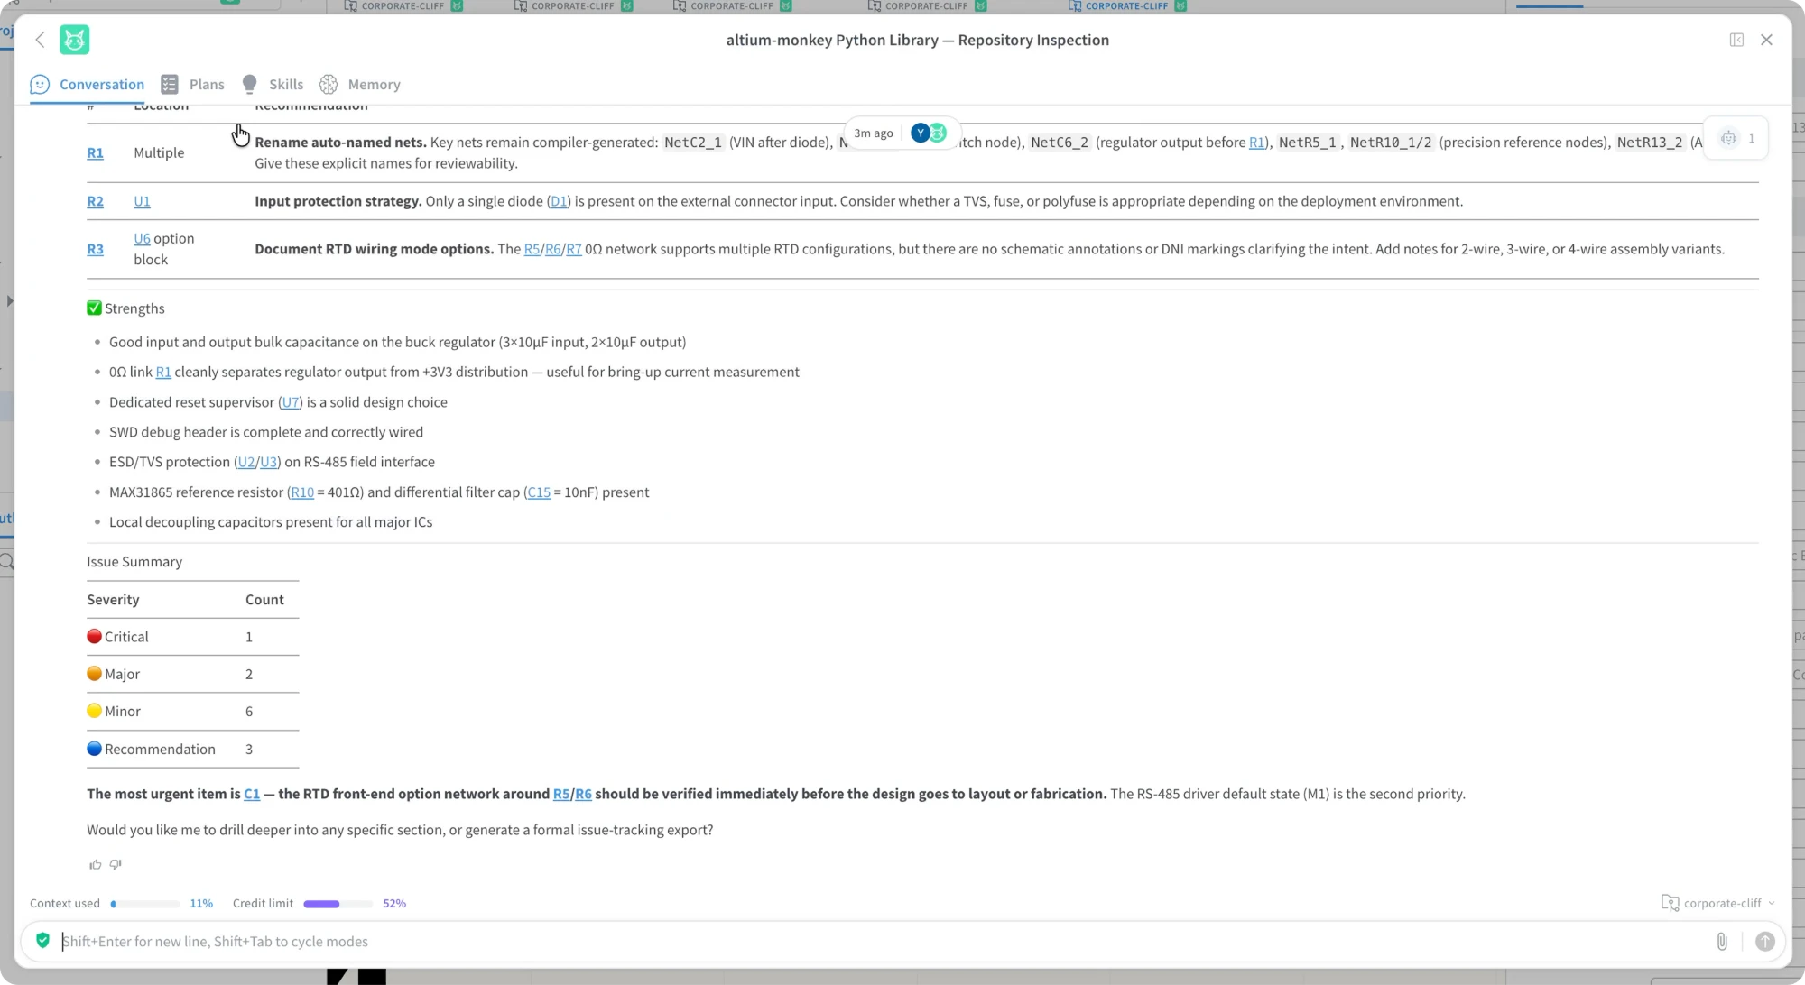
Task: Click the attach file paperclip icon
Action: tap(1722, 942)
